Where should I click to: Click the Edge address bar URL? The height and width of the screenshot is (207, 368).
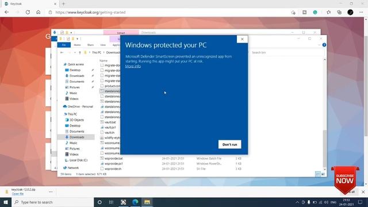(x=91, y=12)
